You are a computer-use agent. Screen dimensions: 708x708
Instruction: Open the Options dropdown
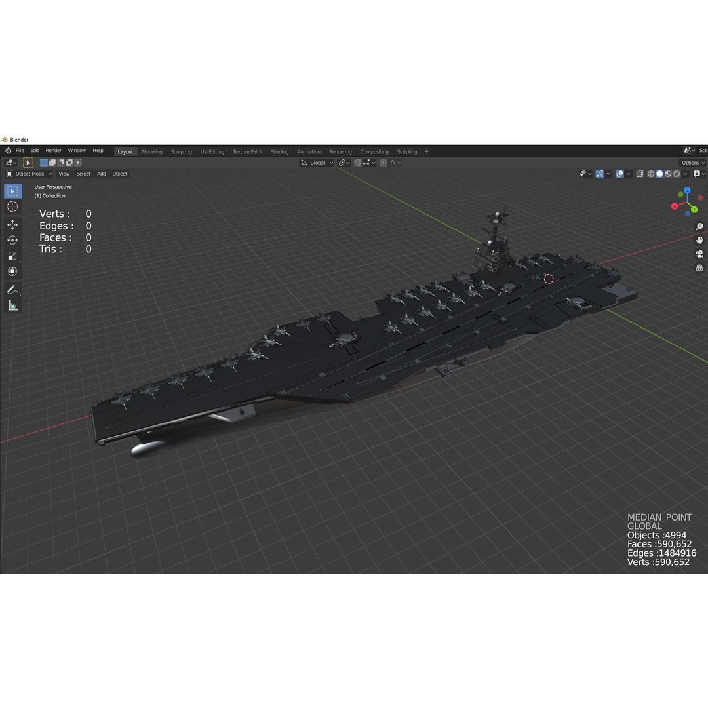[693, 163]
